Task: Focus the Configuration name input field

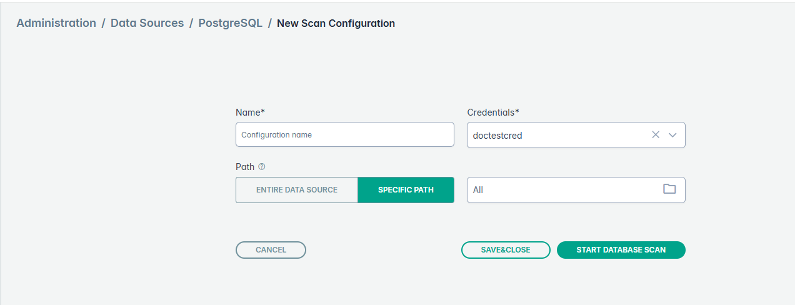Action: tap(344, 134)
